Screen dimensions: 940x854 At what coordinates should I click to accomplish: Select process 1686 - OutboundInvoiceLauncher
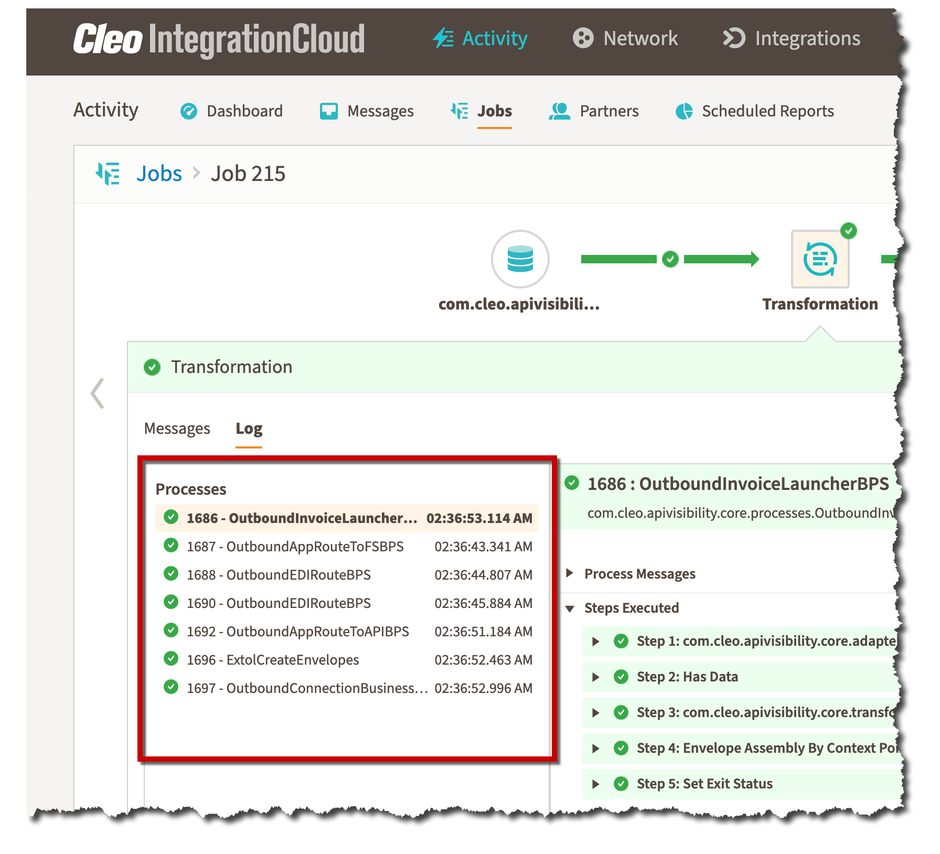[347, 518]
